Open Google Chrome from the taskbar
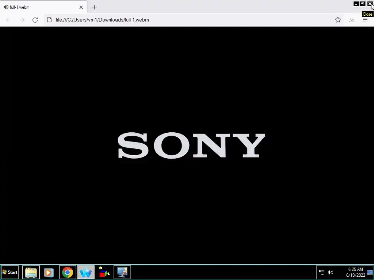374x280 pixels. click(68, 272)
